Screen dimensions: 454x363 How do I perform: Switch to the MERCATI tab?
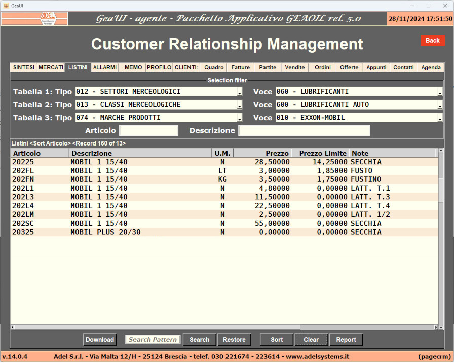coord(51,67)
